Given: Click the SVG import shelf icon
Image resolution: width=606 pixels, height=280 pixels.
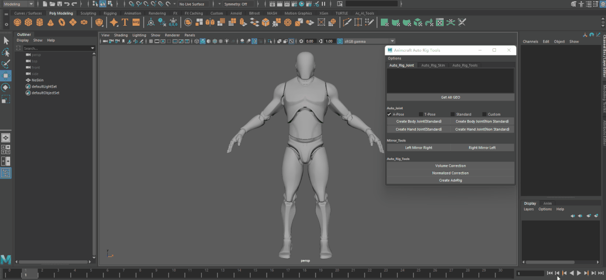Looking at the screenshot, I should 136,22.
